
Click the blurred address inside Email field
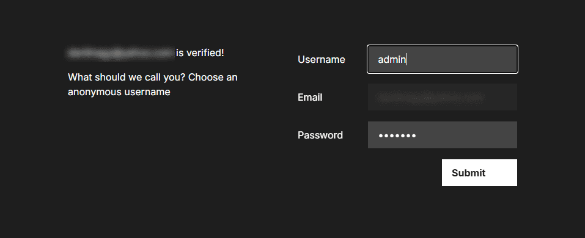click(x=431, y=98)
